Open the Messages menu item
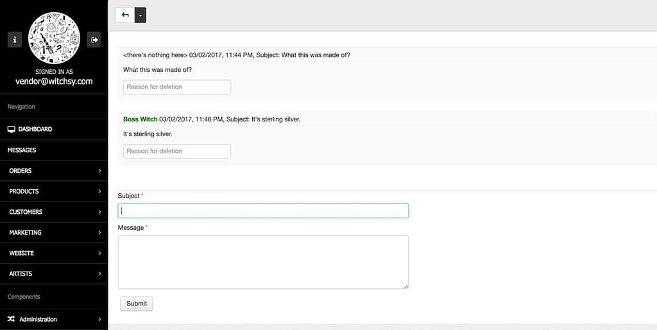657x330 pixels. point(22,150)
